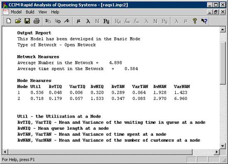This screenshot has width=228, height=164.
Task: Select the second I/O toolbar icon
Action: coord(58,21)
